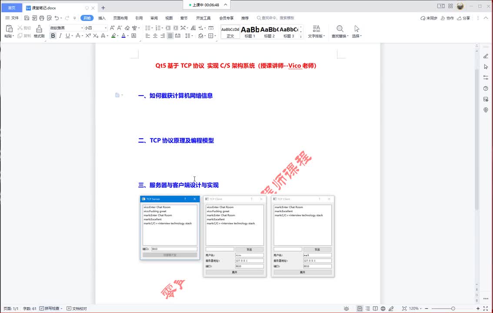Toggle Justify alignment

tap(170, 36)
